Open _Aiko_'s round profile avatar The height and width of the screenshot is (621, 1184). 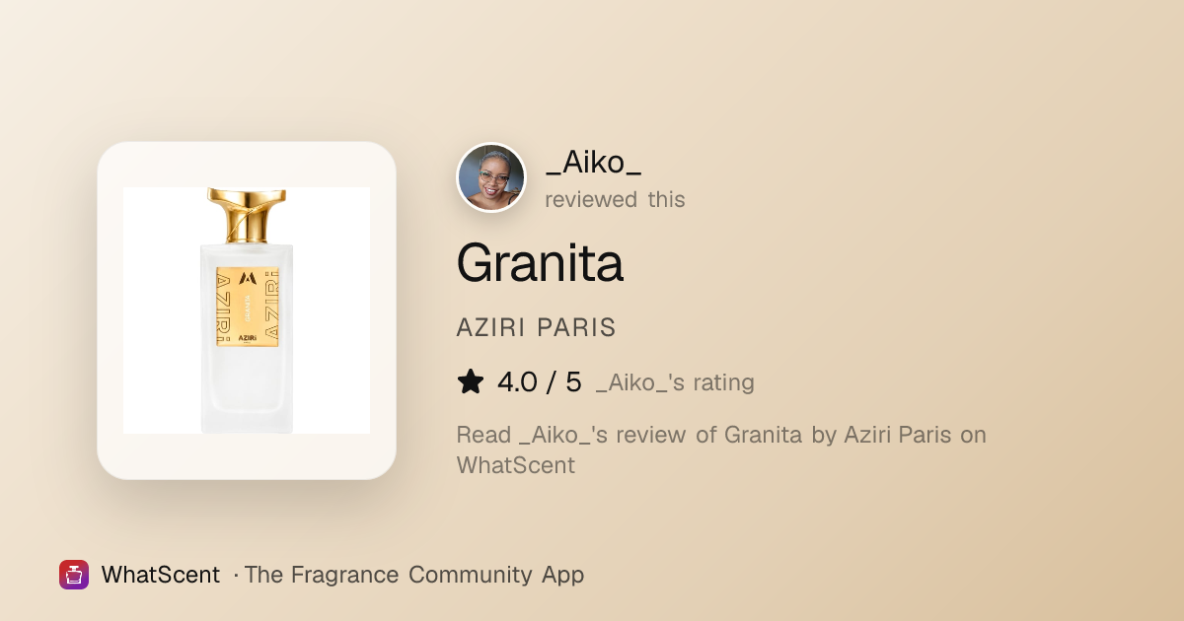[491, 177]
